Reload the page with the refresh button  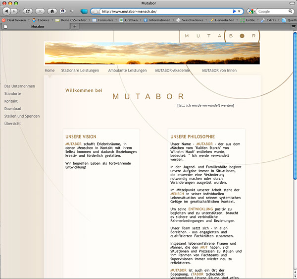coord(28,11)
